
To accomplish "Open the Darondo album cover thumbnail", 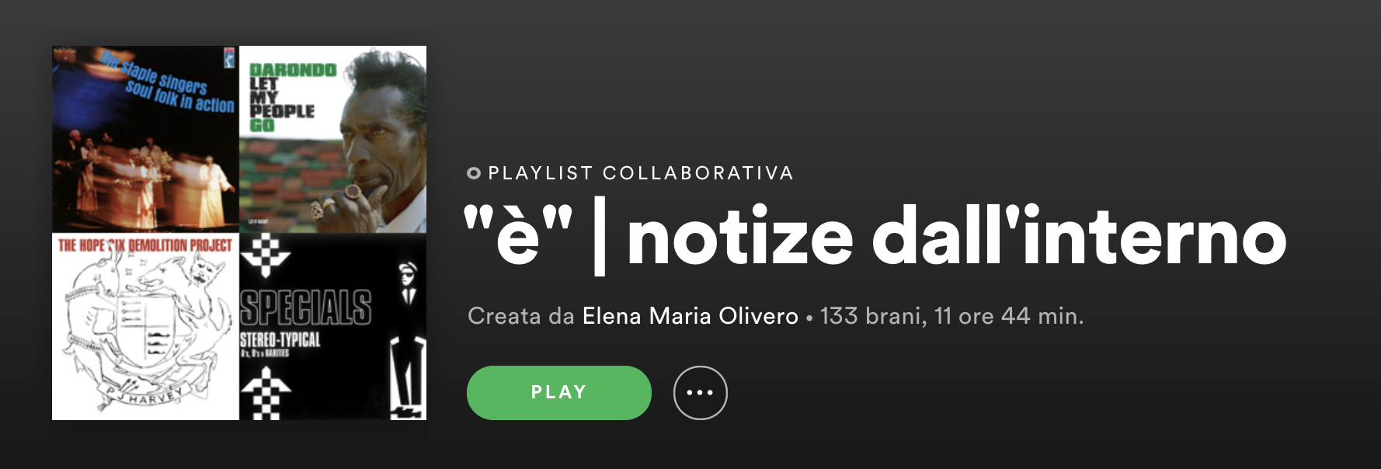I will click(332, 139).
